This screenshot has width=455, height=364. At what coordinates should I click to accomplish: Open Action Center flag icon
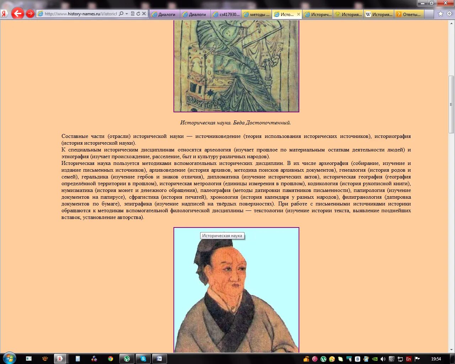tap(417, 359)
